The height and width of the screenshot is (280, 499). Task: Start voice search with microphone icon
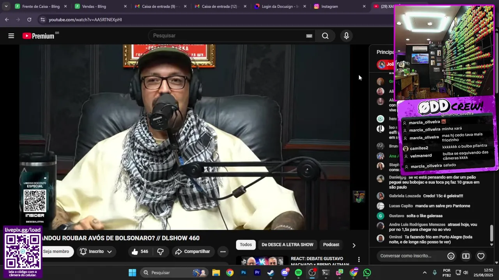pyautogui.click(x=346, y=36)
